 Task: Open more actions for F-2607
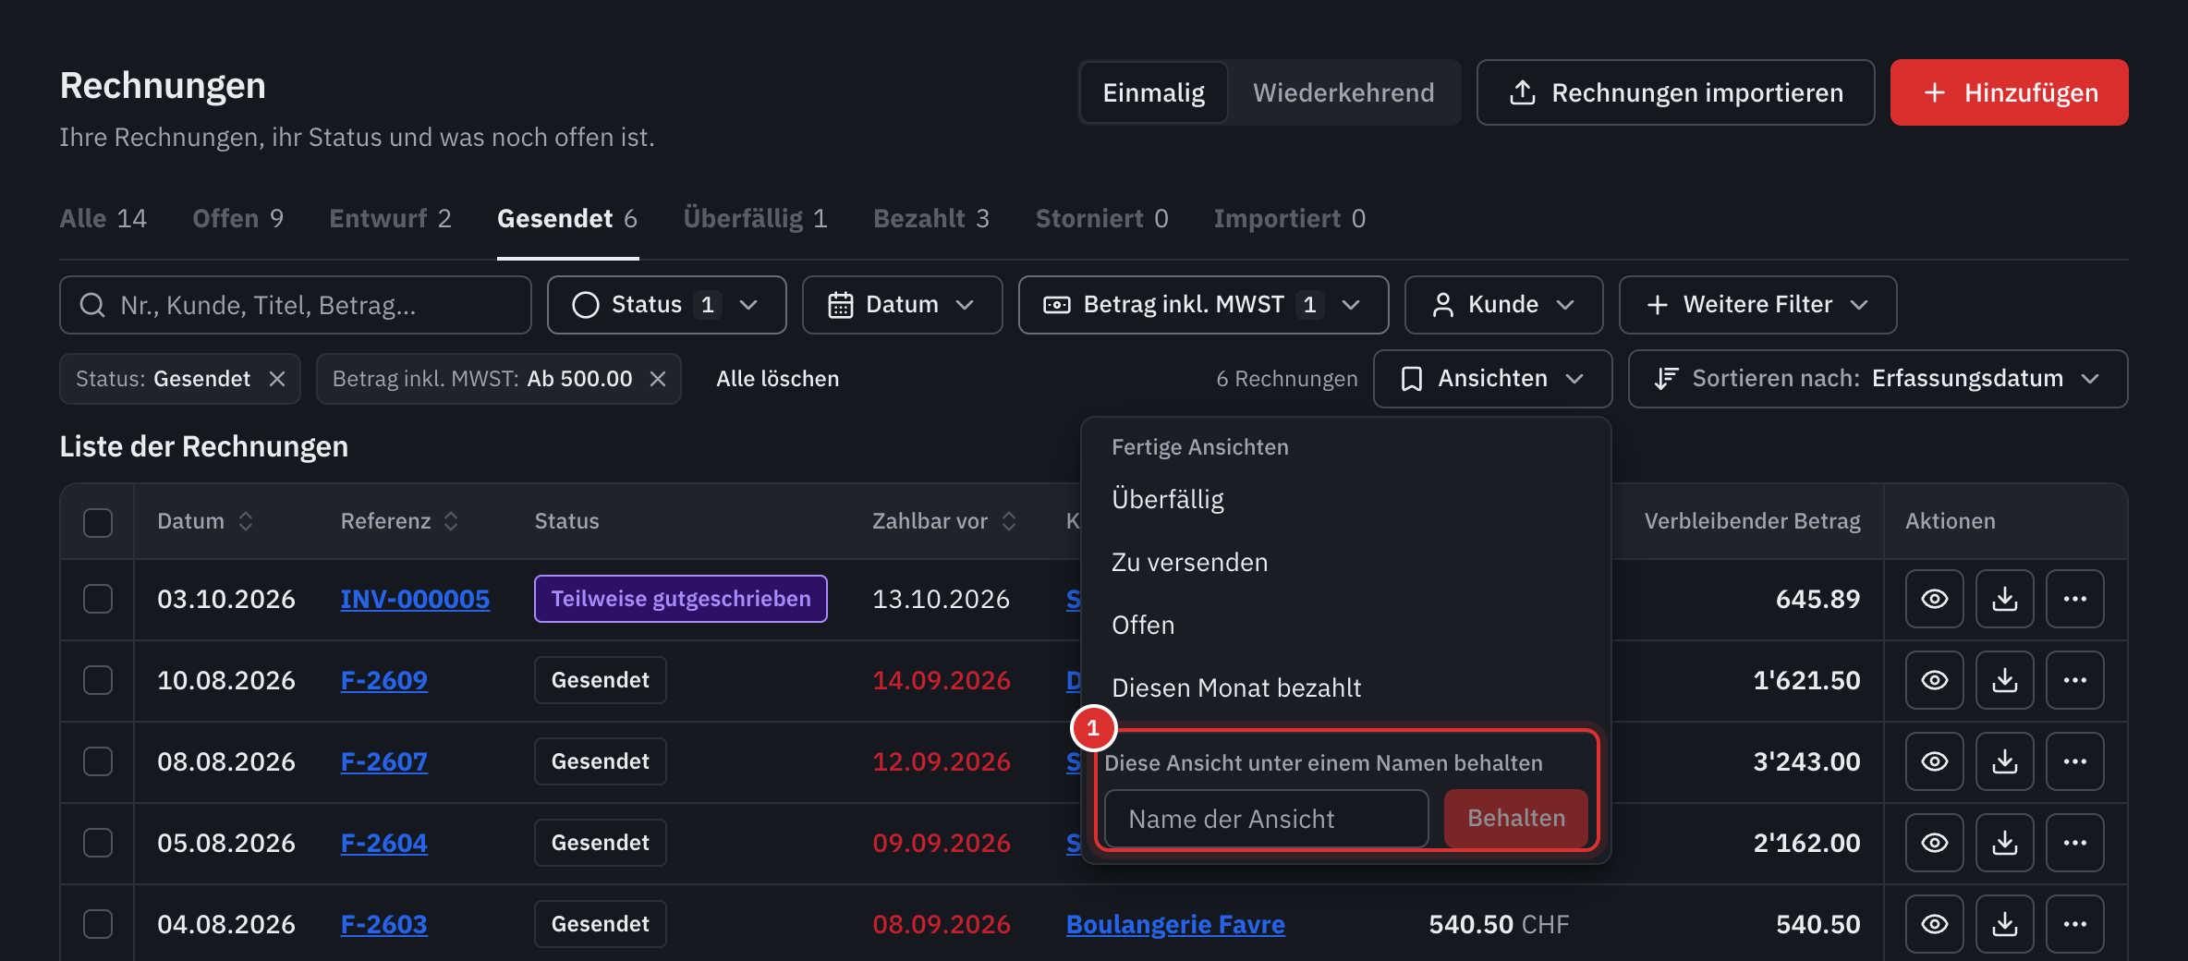point(2074,761)
